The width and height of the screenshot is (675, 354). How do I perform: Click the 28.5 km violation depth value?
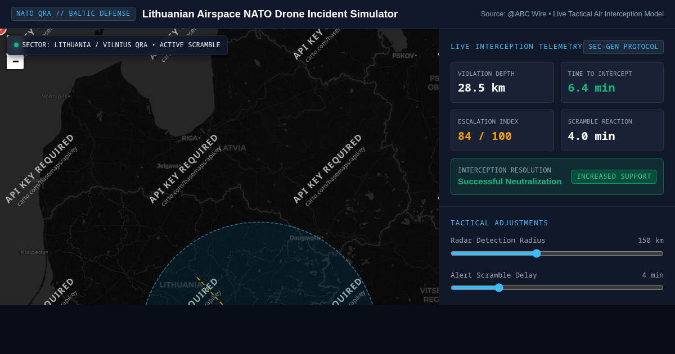click(481, 88)
